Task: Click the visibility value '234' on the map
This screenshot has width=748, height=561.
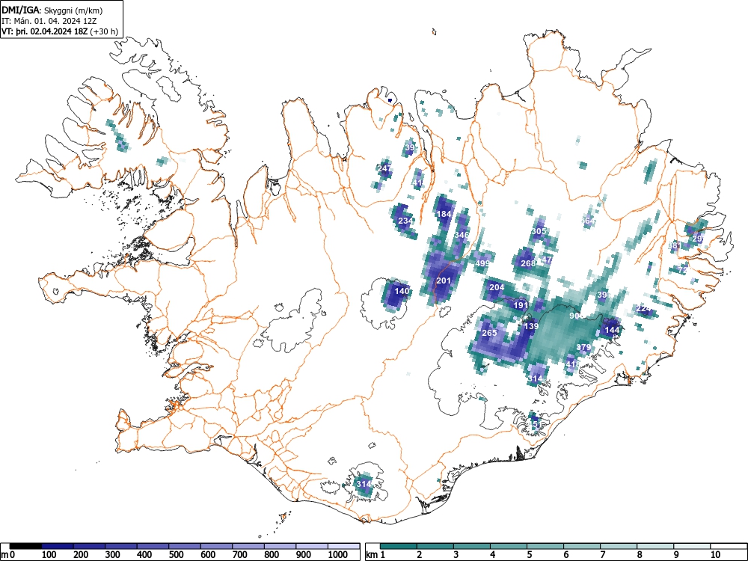Action: pos(405,221)
